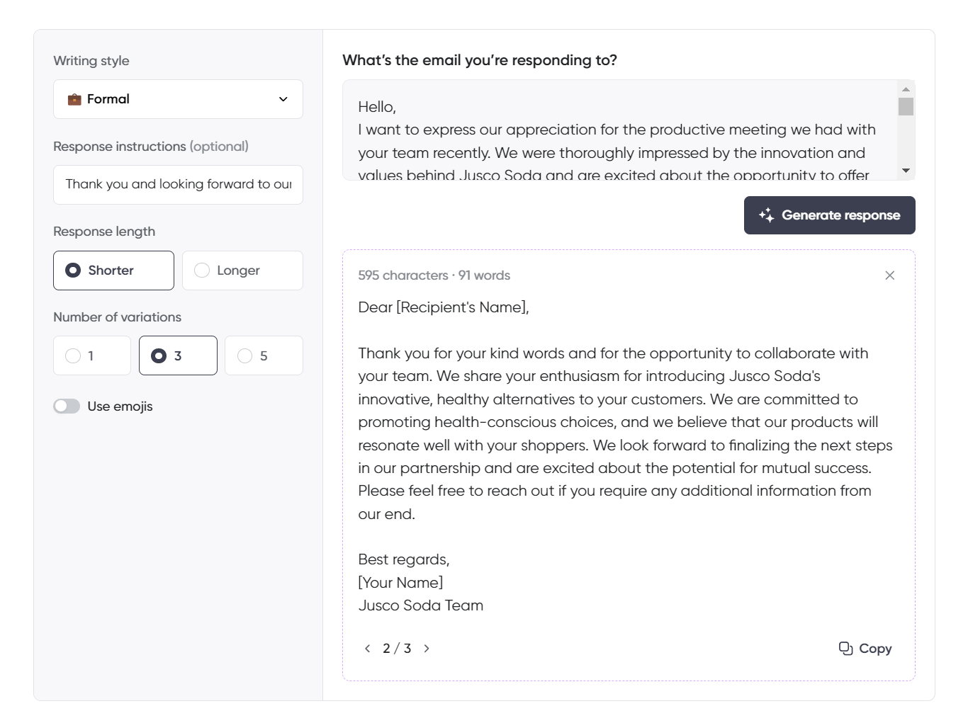Image resolution: width=968 pixels, height=723 pixels.
Task: Choose 5 for number of variations
Action: click(264, 355)
